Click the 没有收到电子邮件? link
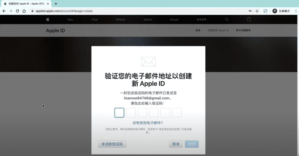 (x=147, y=123)
